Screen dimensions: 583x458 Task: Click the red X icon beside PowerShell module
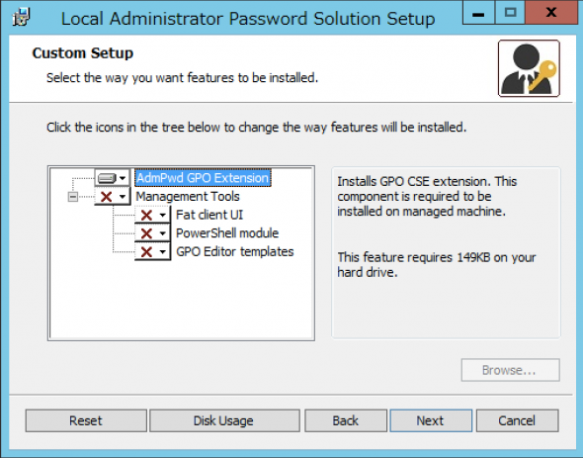click(x=146, y=233)
